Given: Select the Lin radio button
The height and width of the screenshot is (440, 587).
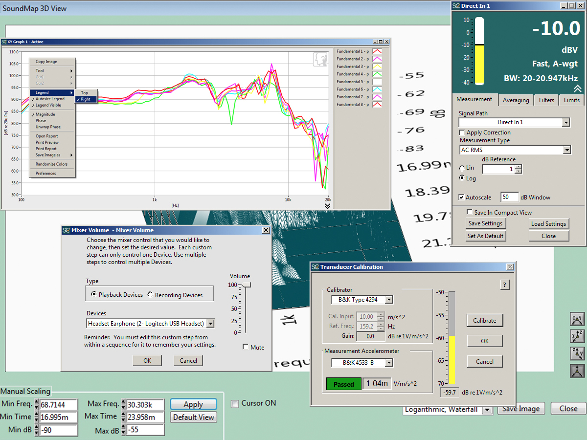Looking at the screenshot, I should (x=462, y=168).
